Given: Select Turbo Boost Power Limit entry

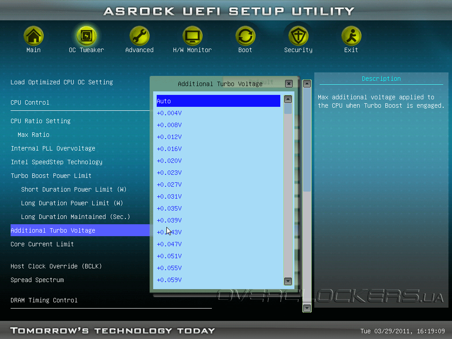Looking at the screenshot, I should [x=51, y=176].
